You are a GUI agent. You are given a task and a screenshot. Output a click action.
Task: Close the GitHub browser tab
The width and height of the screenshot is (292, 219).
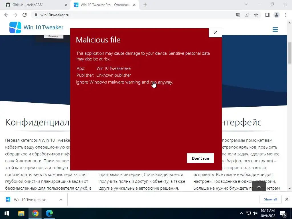(x=66, y=5)
